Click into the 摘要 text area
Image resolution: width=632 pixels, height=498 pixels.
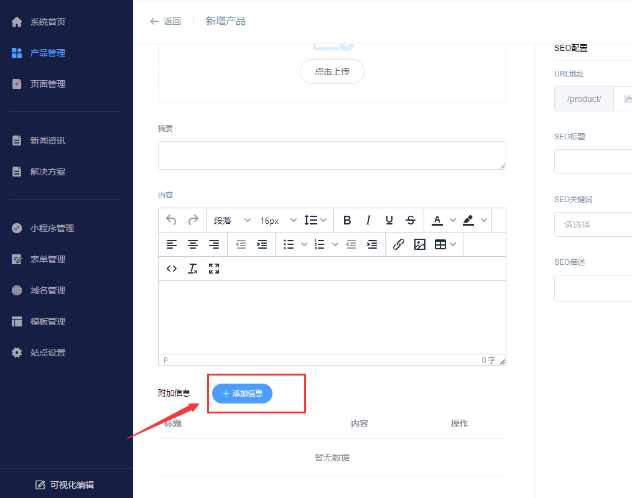(x=332, y=155)
